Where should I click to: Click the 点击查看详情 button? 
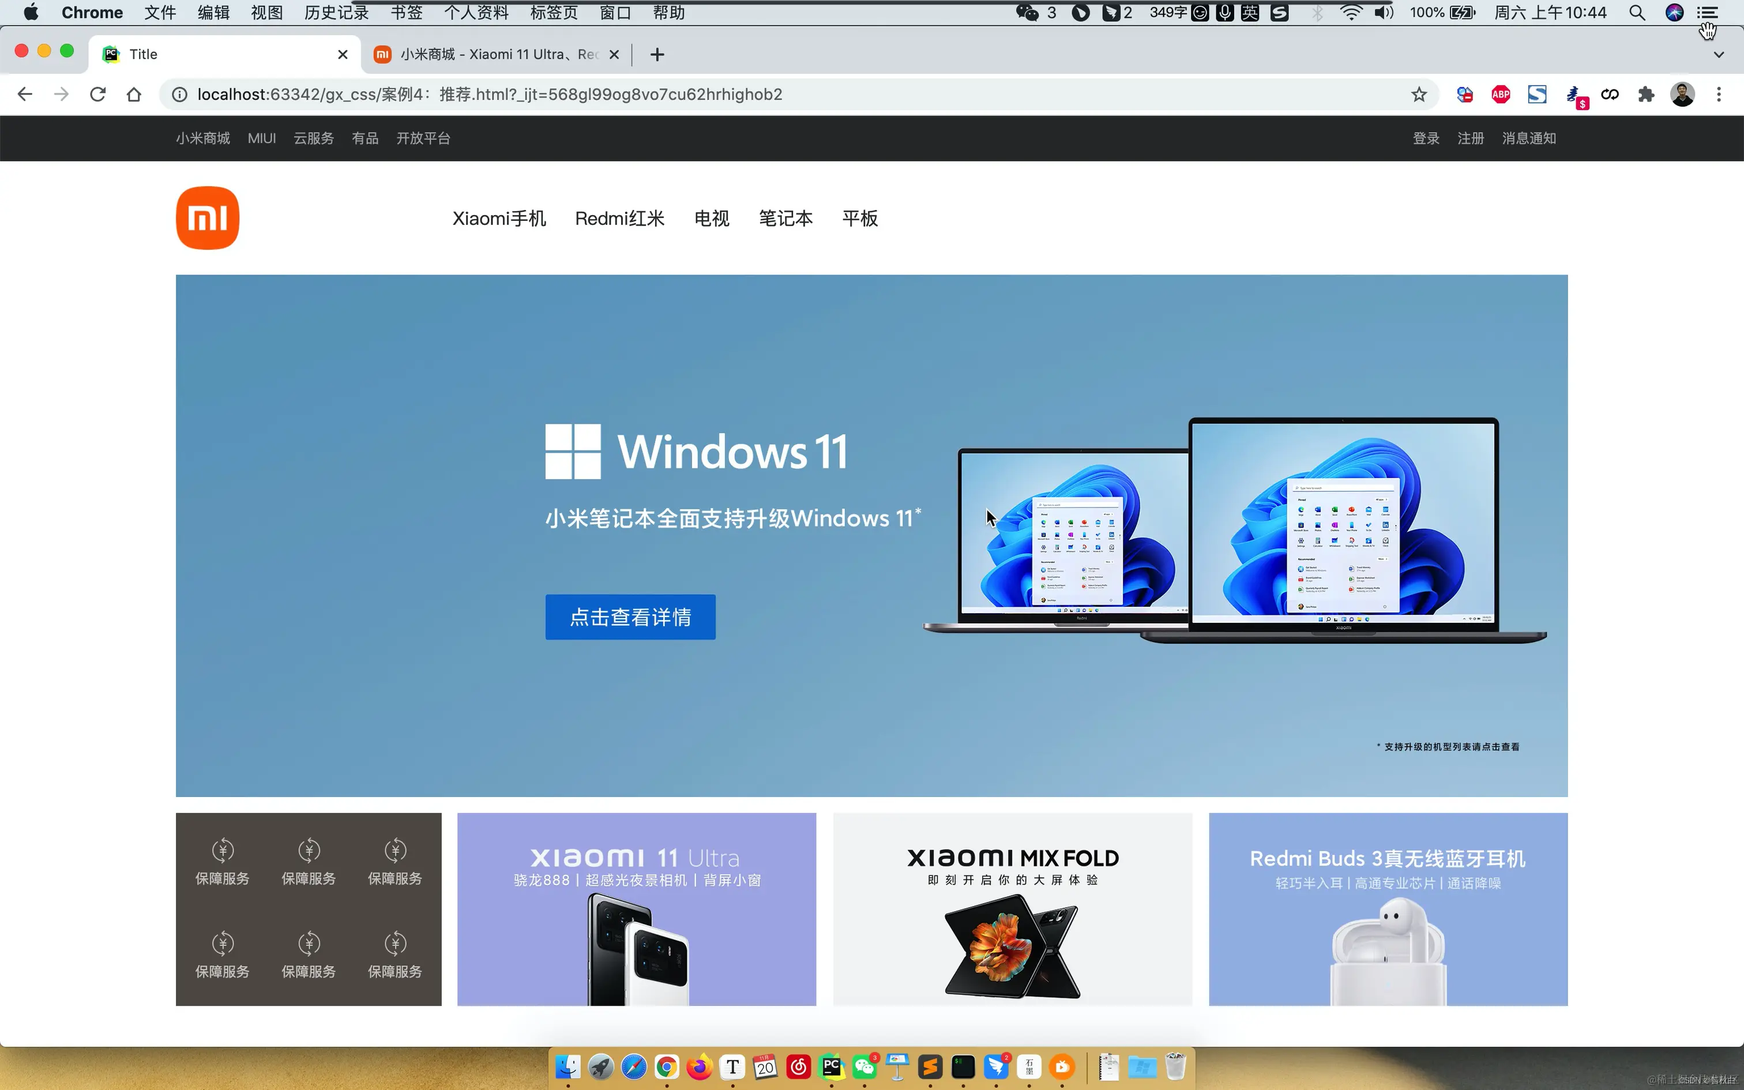pos(630,617)
